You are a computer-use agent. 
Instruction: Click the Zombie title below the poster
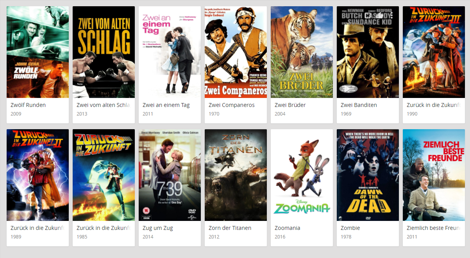[350, 228]
